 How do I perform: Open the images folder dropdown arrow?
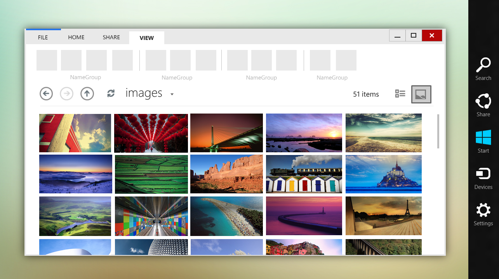[x=172, y=94]
